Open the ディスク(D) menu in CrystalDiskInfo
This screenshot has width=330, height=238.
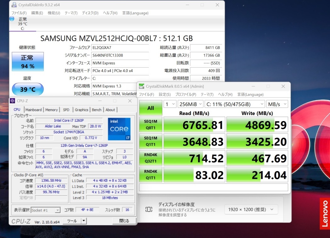[90, 13]
